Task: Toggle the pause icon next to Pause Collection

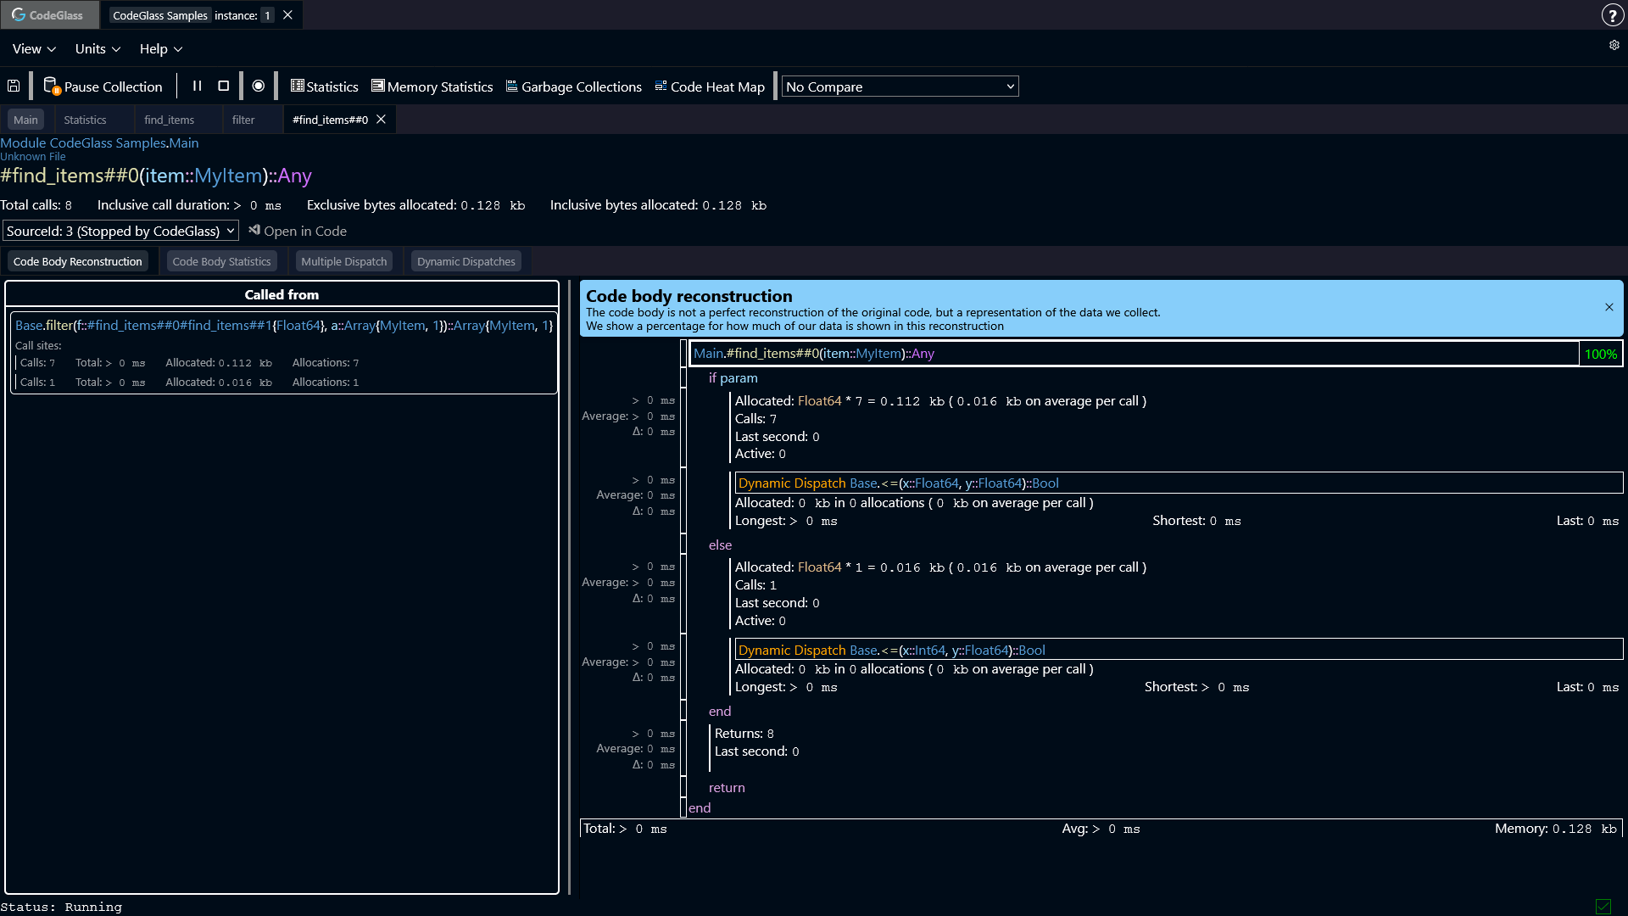Action: pyautogui.click(x=197, y=86)
